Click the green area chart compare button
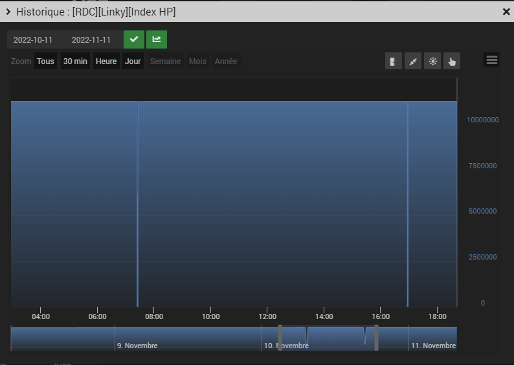Image resolution: width=514 pixels, height=365 pixels. pyautogui.click(x=156, y=39)
